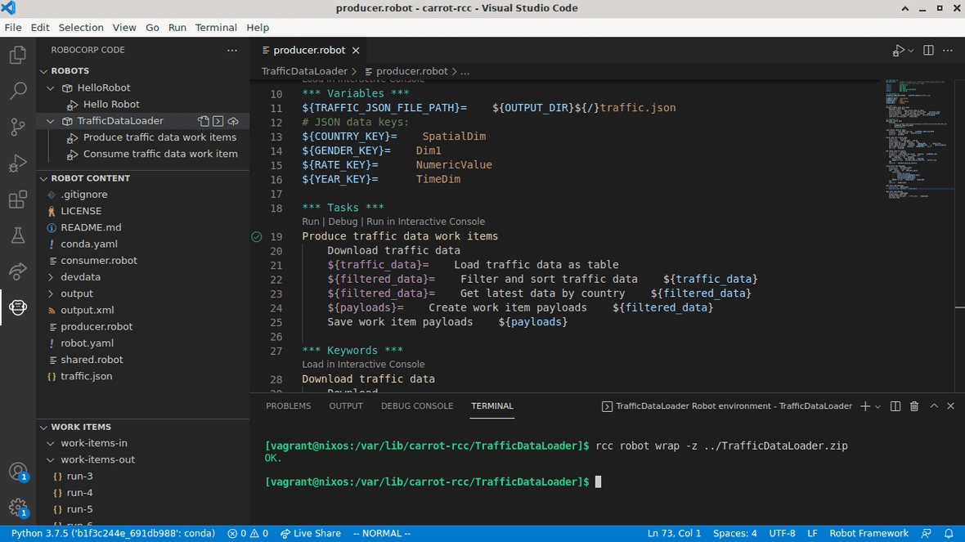The width and height of the screenshot is (965, 542).
Task: Expand the terminal profile dropdown chevron
Action: pos(878,405)
